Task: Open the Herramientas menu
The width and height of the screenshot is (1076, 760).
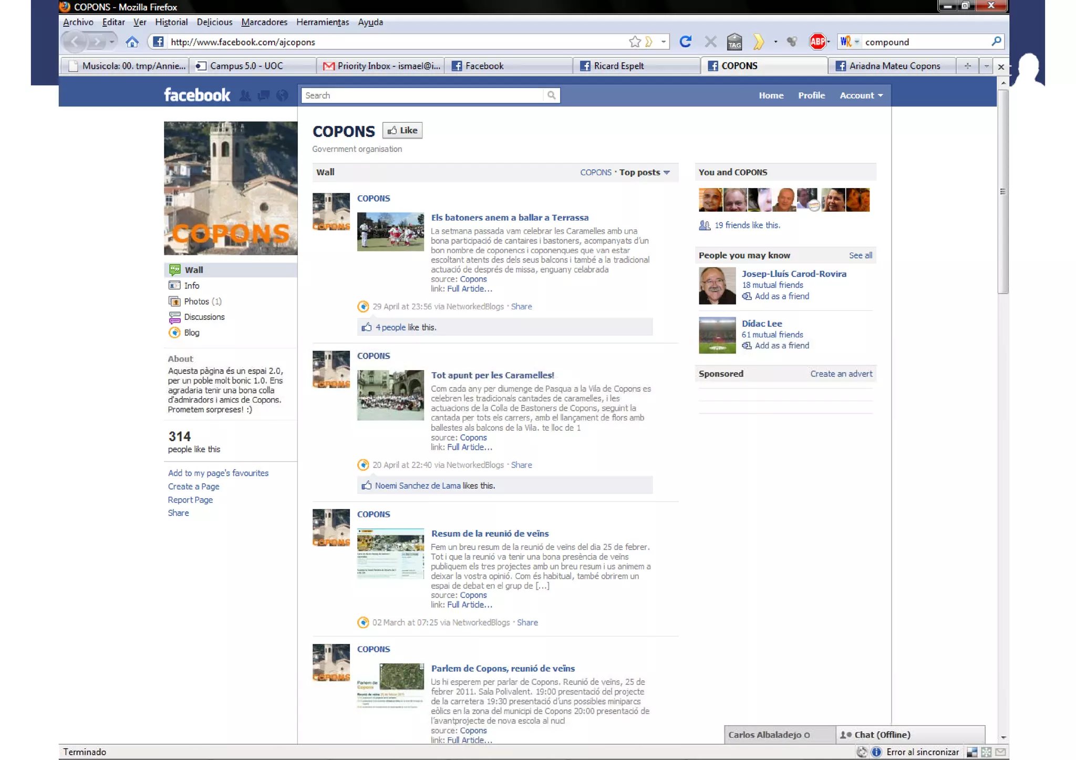Action: pos(323,22)
